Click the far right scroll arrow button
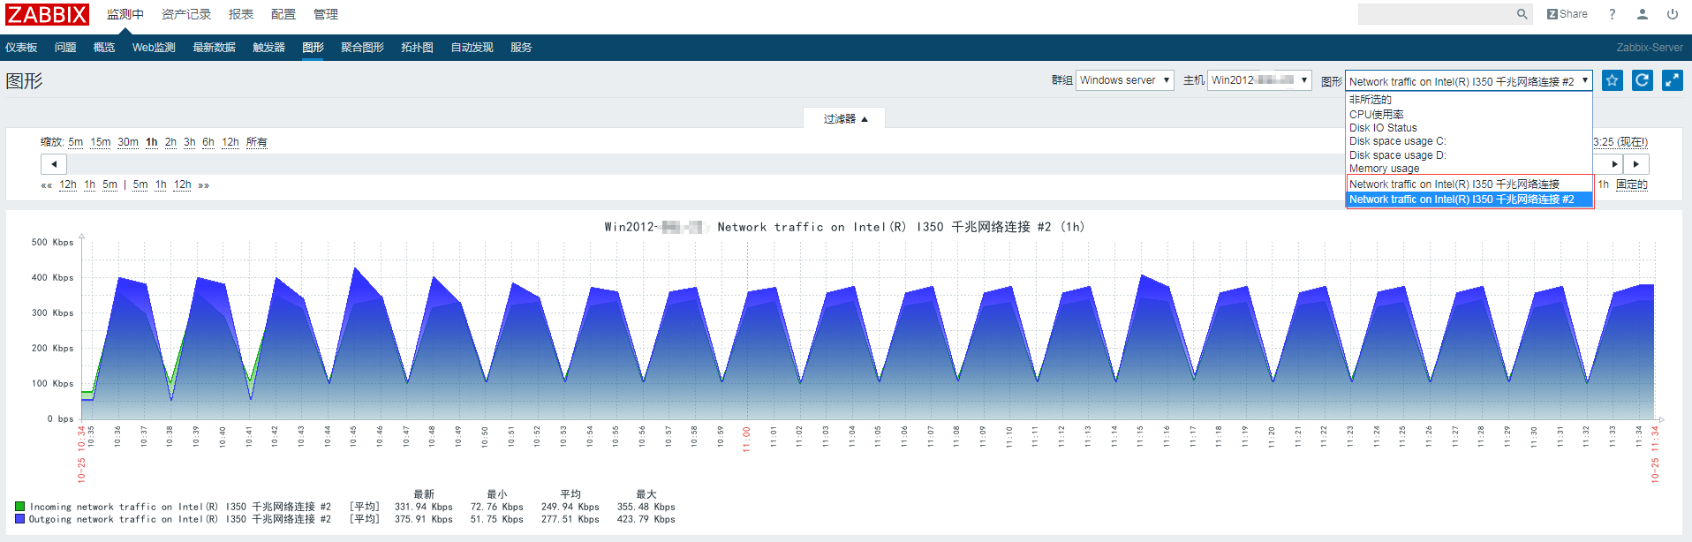 click(1635, 164)
